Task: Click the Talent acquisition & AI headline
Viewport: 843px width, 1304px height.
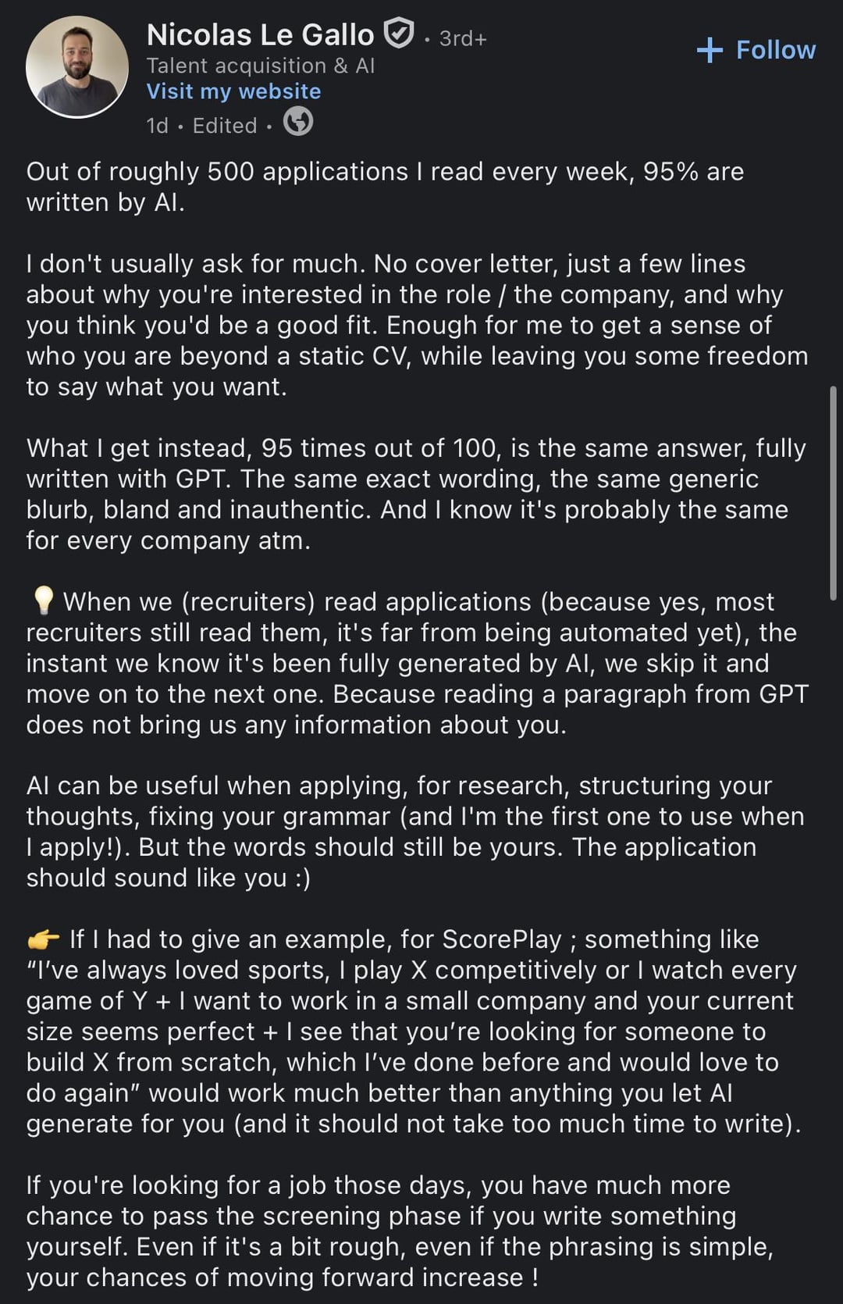Action: [261, 66]
